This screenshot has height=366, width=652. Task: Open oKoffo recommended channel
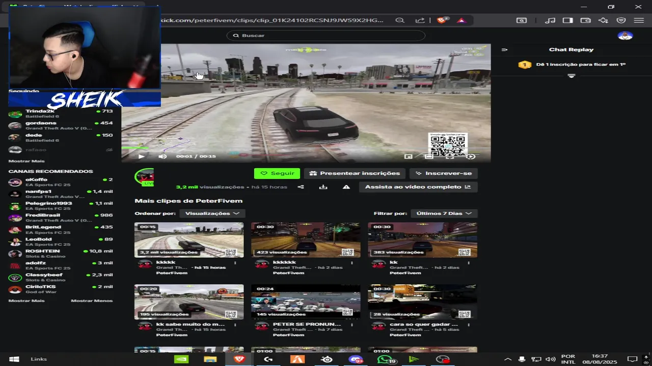click(x=61, y=182)
